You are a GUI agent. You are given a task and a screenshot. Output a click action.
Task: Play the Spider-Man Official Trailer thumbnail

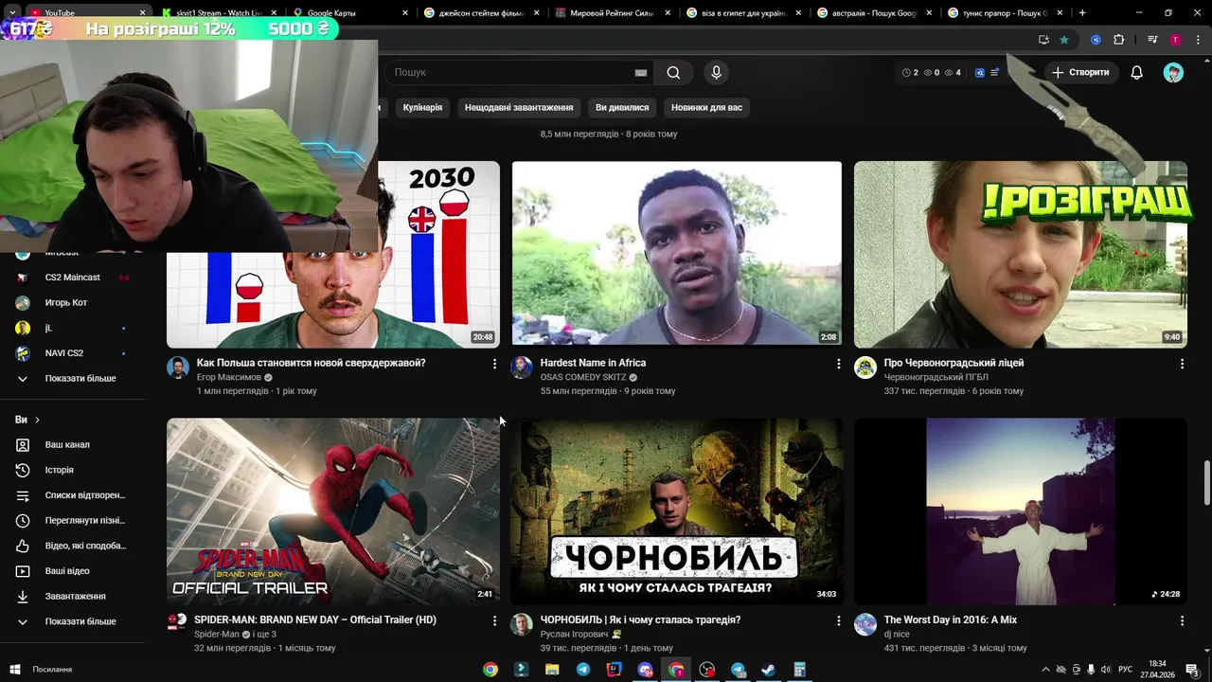[x=333, y=511]
